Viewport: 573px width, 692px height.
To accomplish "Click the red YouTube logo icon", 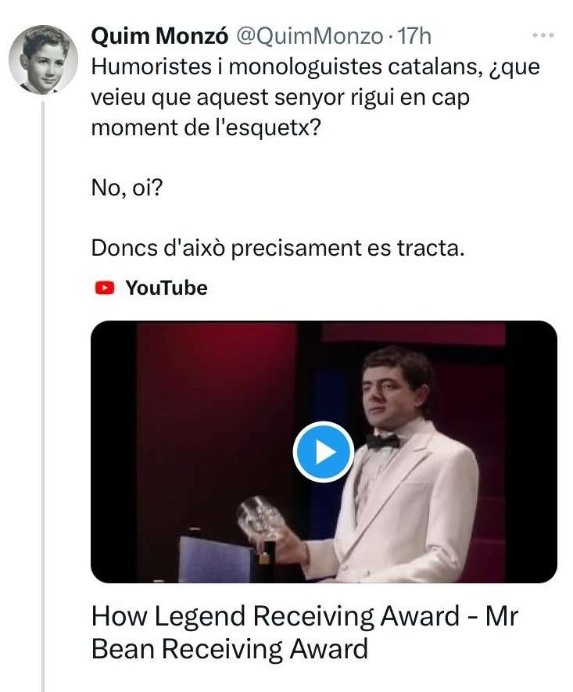I will tap(105, 289).
